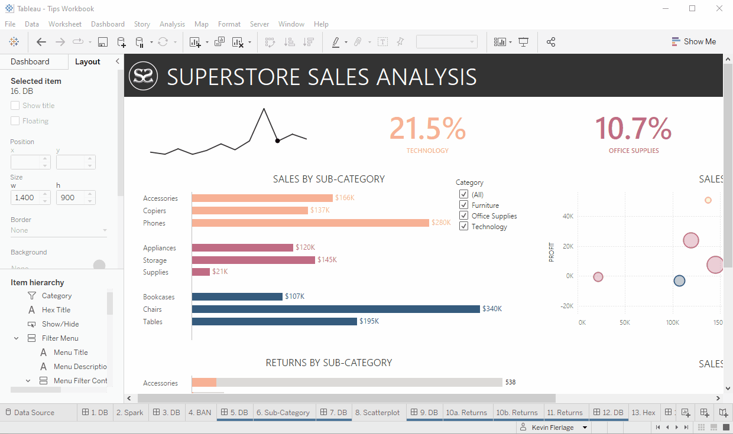Click the Duplicate sheet icon
Screen dimensions: 733x434
point(219,42)
